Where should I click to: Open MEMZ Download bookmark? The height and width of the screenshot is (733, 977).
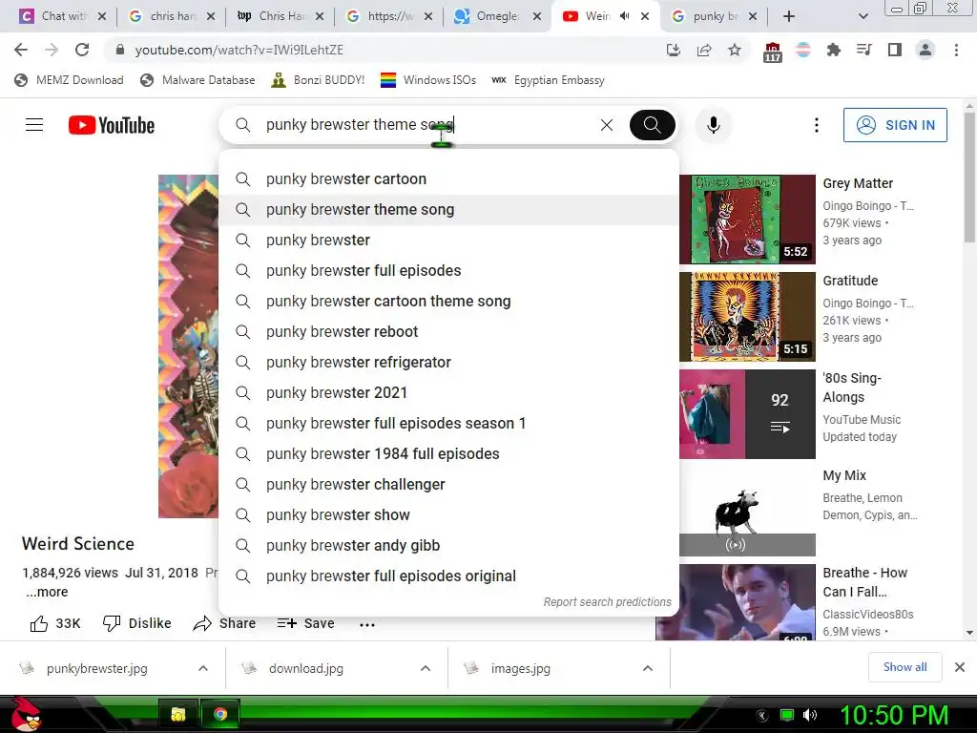pos(69,80)
